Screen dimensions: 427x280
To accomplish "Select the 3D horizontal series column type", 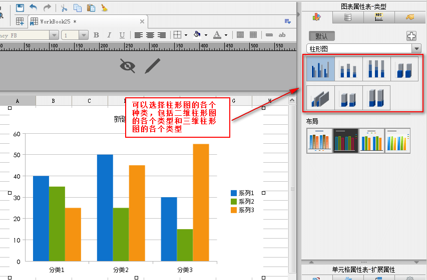I will coord(320,98).
